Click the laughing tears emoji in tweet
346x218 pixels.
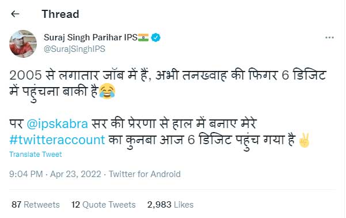[x=107, y=91]
